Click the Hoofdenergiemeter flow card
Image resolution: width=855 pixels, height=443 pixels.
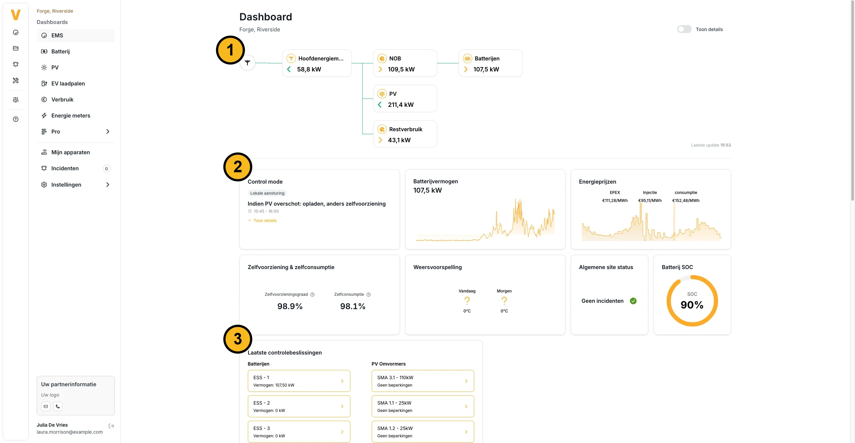(317, 63)
